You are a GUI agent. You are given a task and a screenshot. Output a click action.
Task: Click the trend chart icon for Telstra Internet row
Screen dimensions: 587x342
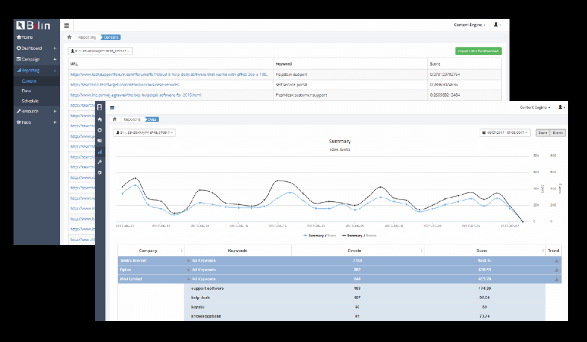point(556,261)
